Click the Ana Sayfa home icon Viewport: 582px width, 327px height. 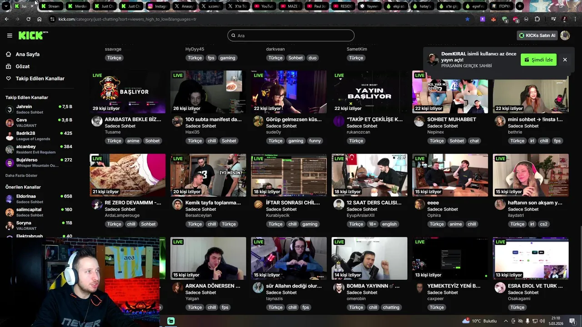(8, 54)
